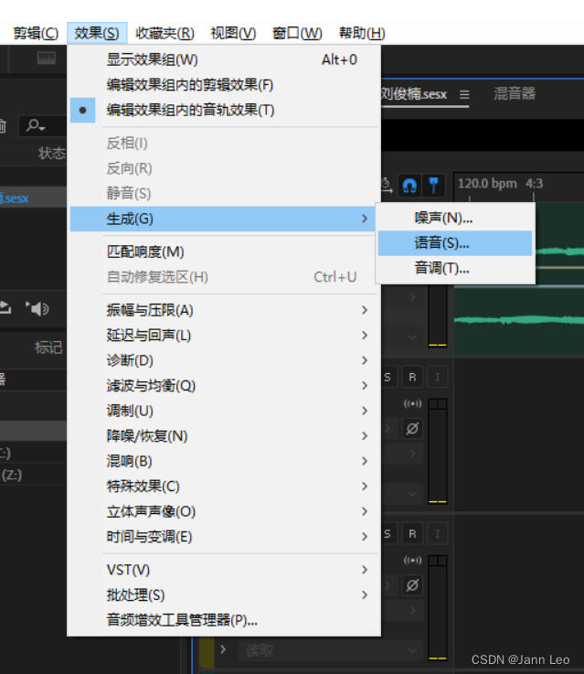Viewport: 584px width, 674px height.
Task: Open the 窗口(W) menu
Action: [297, 33]
